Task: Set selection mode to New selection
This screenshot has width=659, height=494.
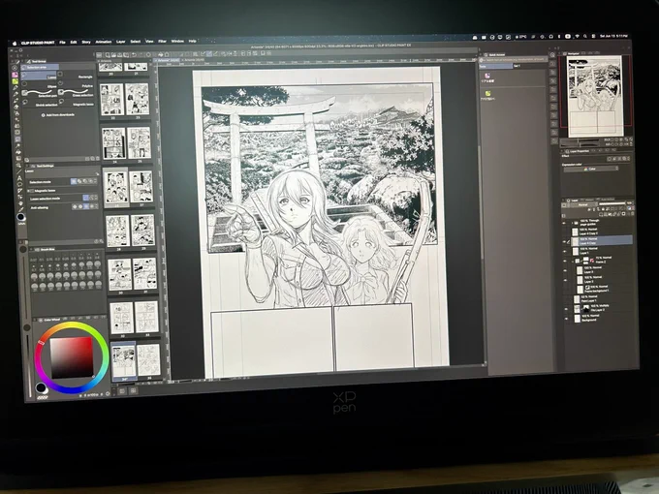Action: tap(74, 181)
